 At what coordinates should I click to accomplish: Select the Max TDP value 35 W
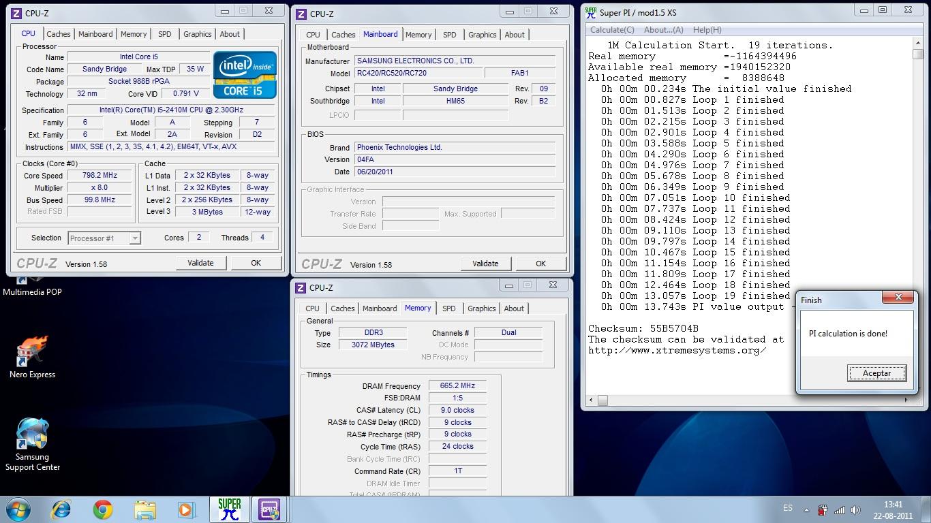(x=195, y=69)
